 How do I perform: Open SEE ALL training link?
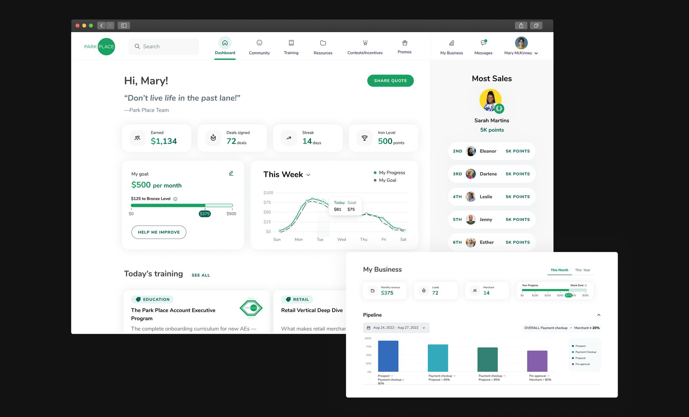(x=200, y=275)
